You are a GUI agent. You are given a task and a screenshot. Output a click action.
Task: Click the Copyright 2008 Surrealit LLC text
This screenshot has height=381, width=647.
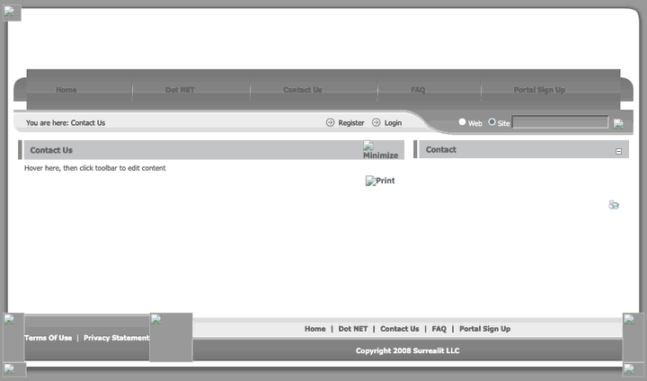coord(408,350)
